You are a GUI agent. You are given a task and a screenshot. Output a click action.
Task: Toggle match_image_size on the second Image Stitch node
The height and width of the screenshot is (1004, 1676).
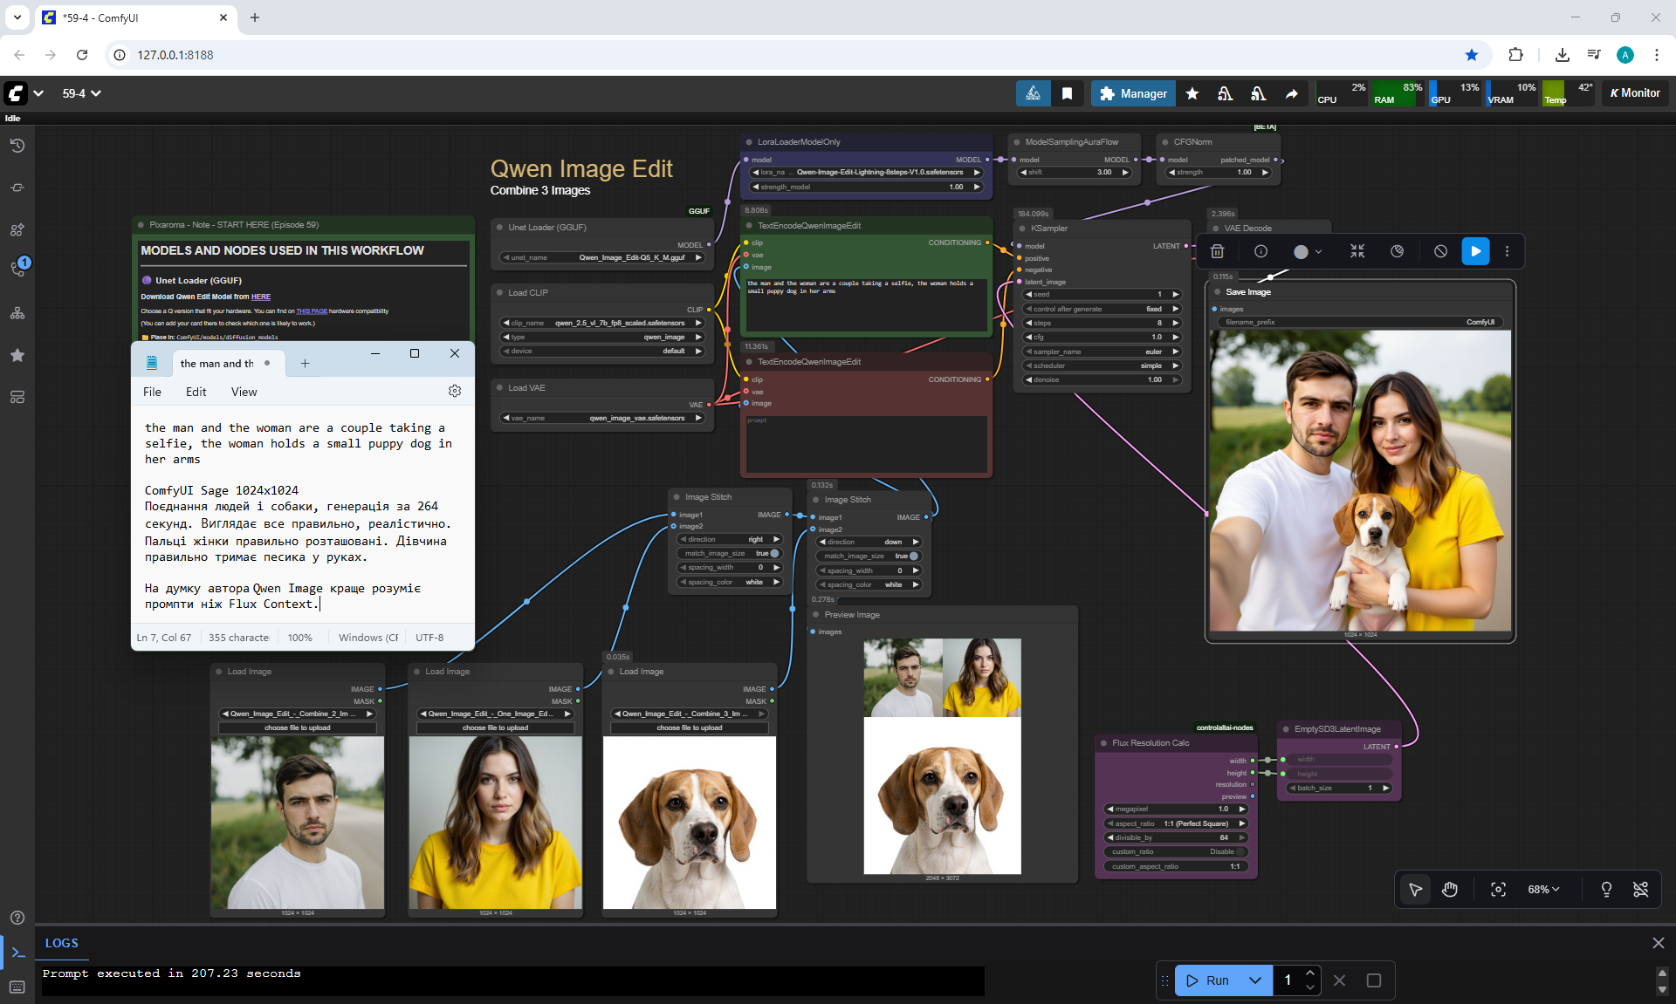(x=913, y=556)
